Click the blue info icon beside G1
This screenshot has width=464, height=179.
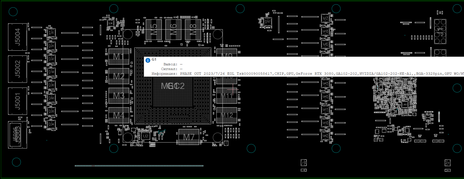point(148,60)
